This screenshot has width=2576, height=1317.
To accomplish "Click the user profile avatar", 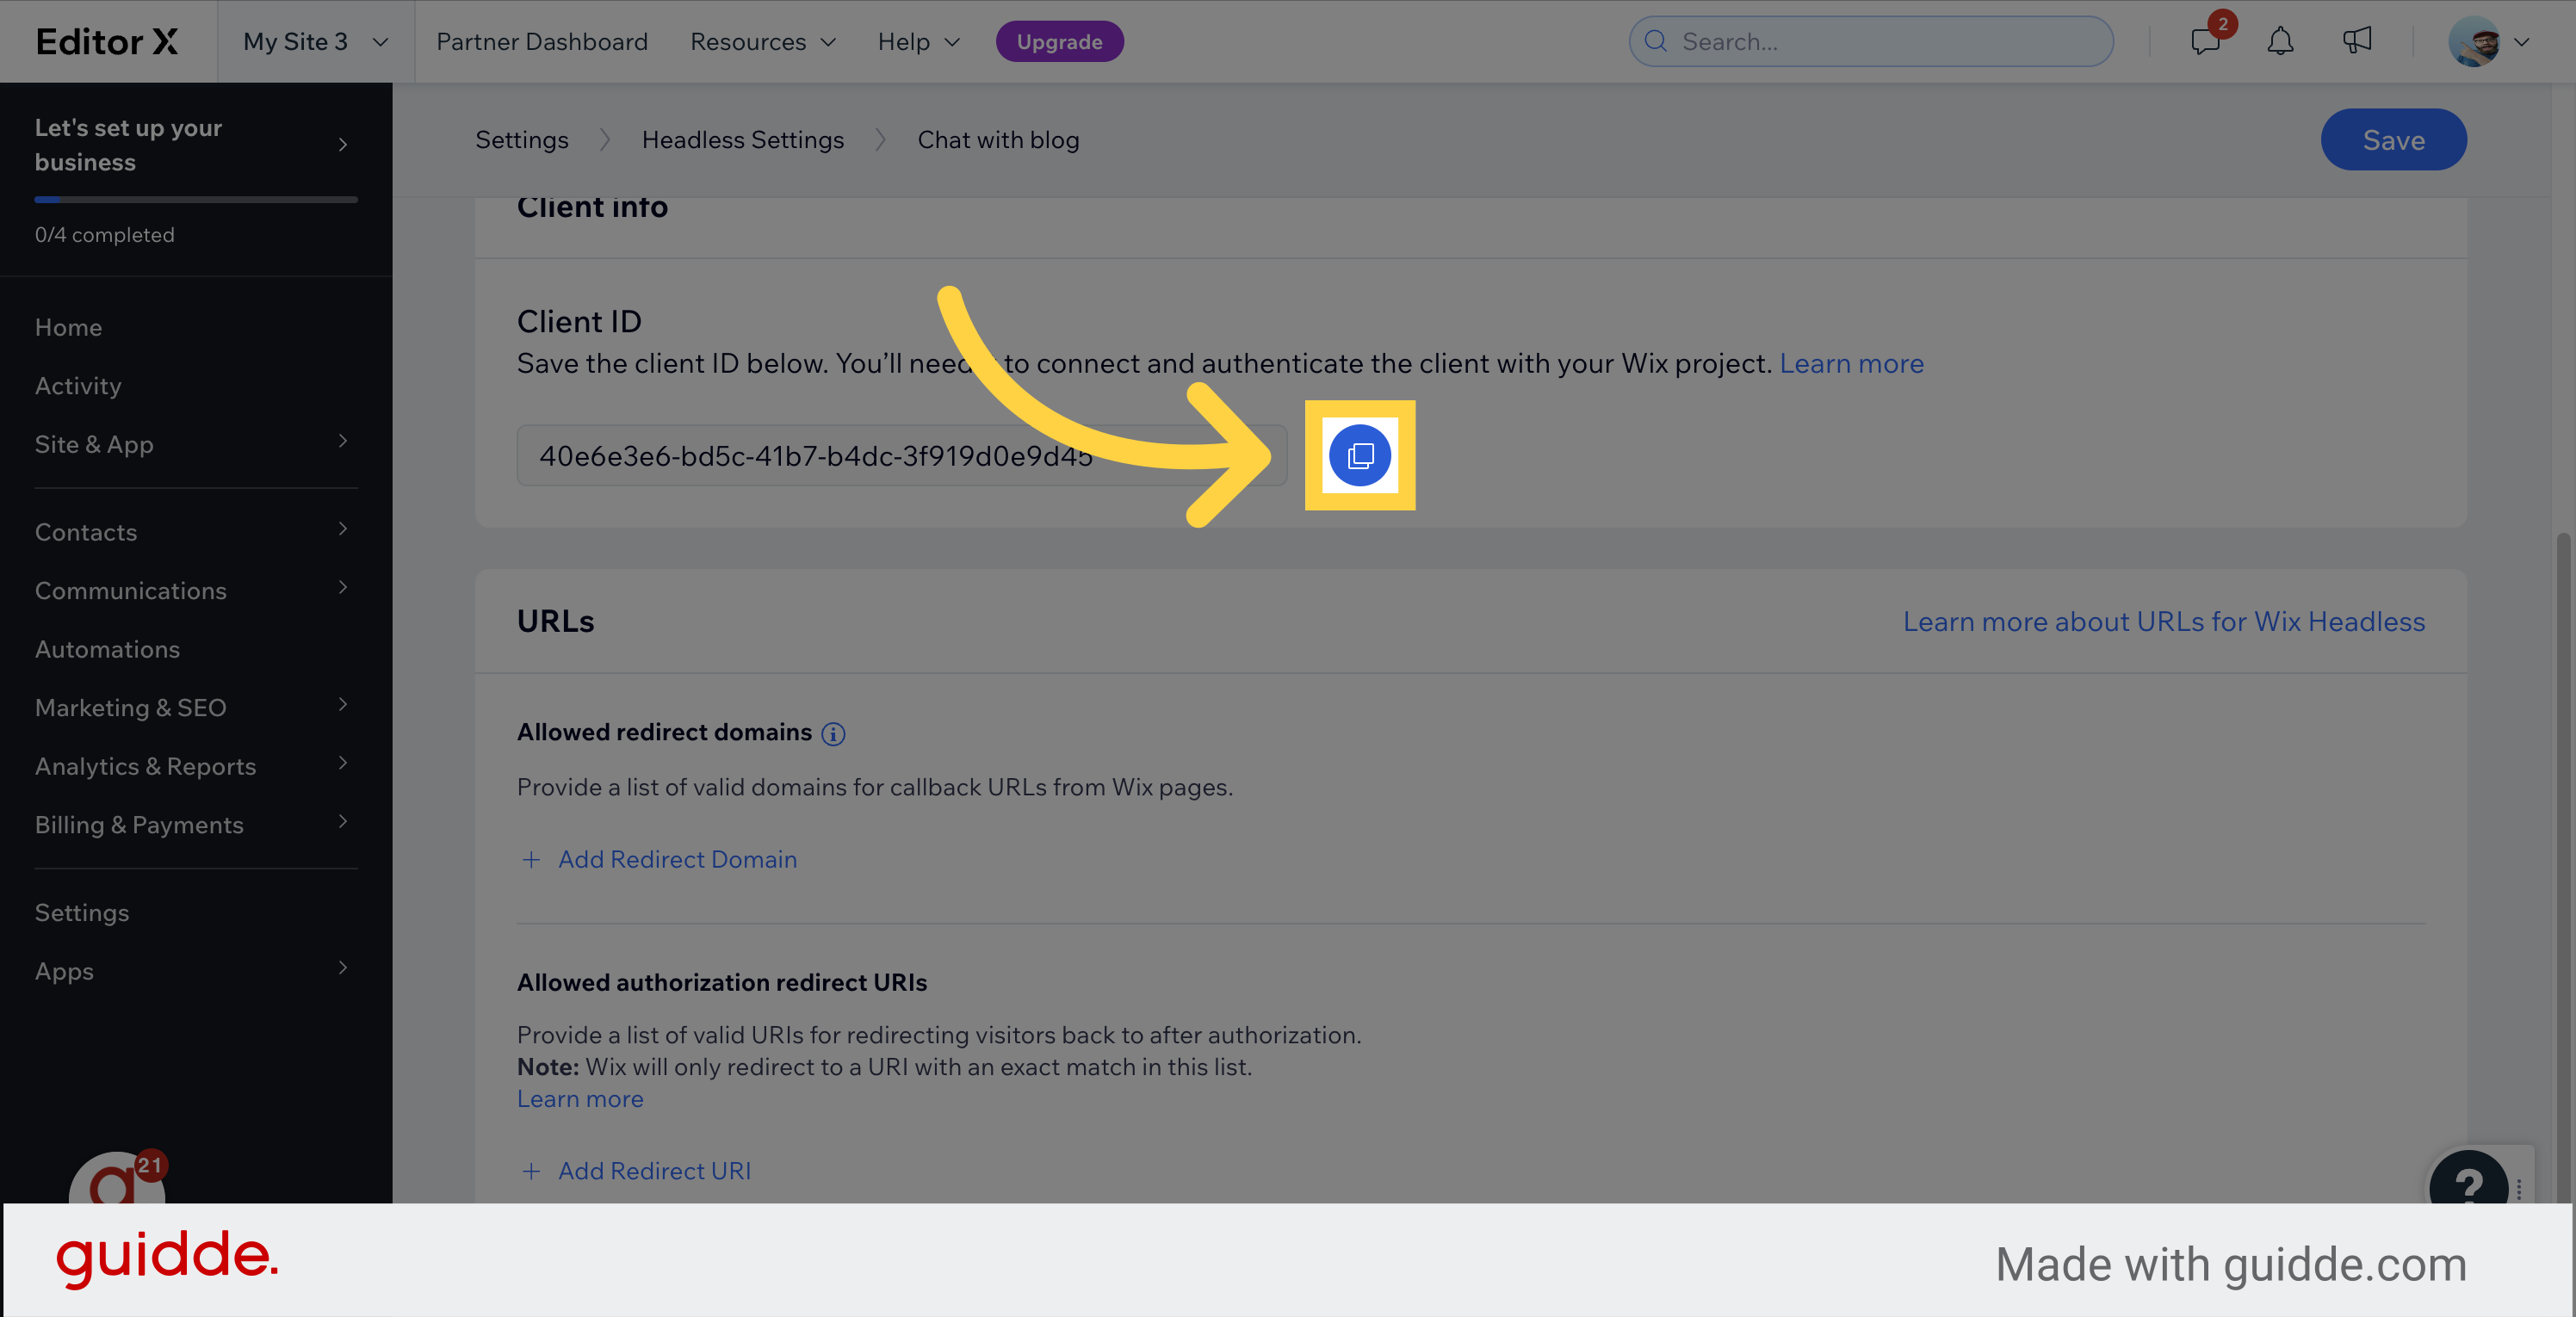I will [2474, 42].
